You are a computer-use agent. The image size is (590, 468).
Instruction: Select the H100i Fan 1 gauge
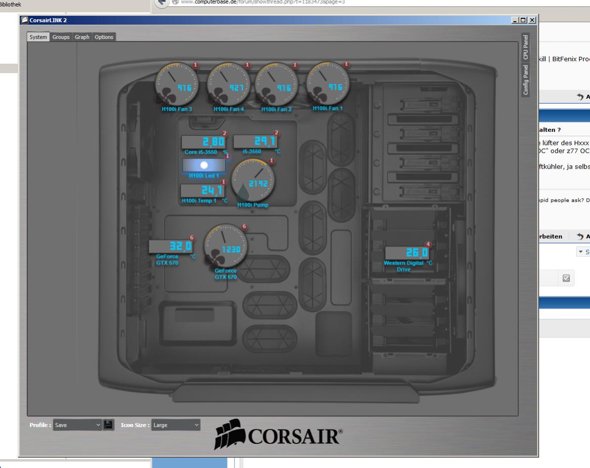coord(328,84)
